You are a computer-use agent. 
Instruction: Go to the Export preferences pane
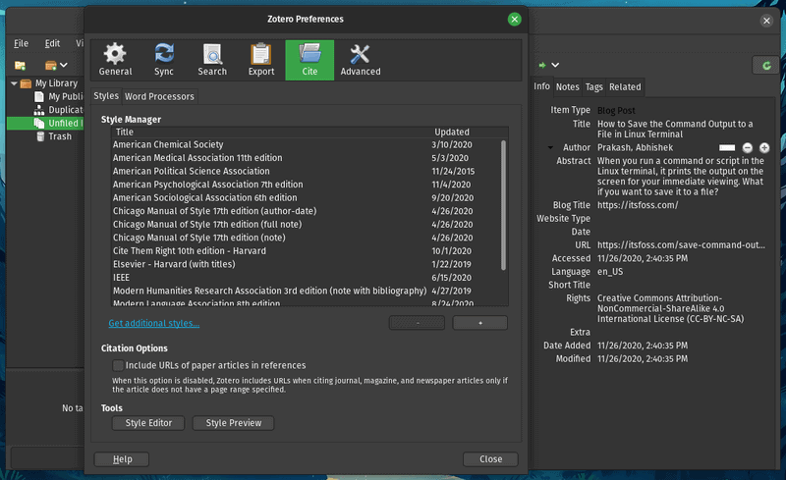tap(261, 60)
